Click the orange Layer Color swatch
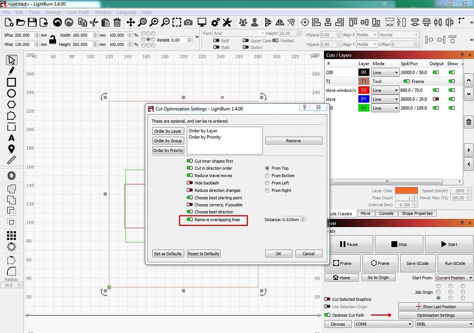Screen dimensions: 474x333 [x=406, y=190]
